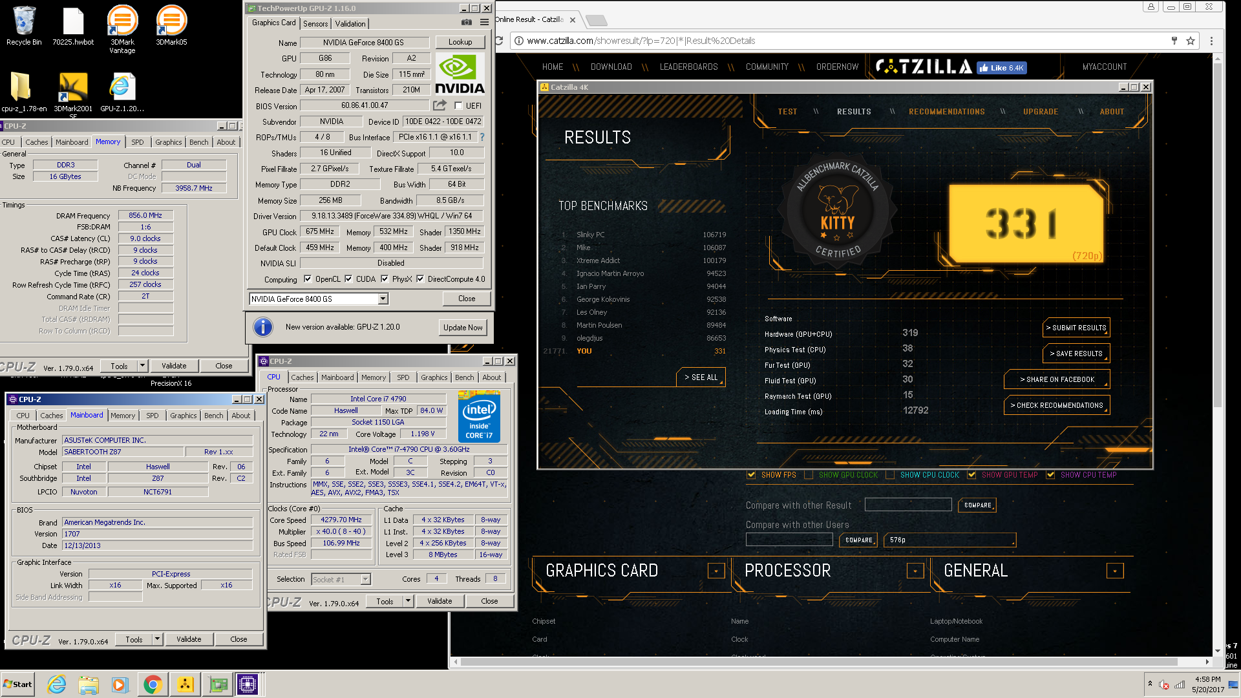The height and width of the screenshot is (698, 1241).
Task: Toggle the PhysX computing checkbox
Action: pyautogui.click(x=385, y=279)
